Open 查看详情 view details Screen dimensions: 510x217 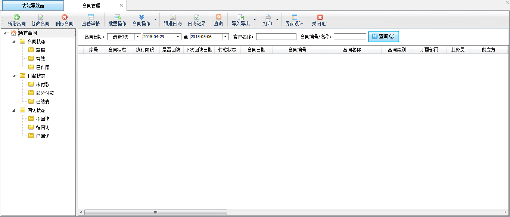91,17
